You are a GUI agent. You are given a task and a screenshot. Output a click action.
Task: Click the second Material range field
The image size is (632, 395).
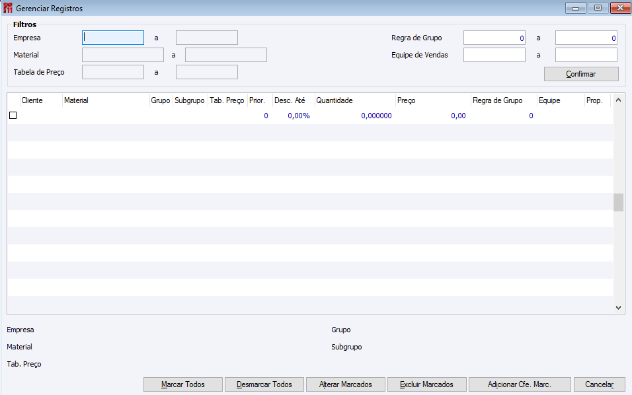click(x=226, y=55)
